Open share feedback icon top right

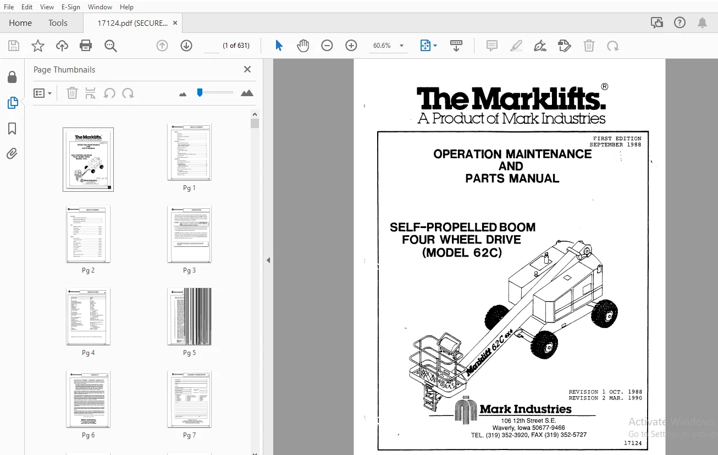(x=656, y=23)
